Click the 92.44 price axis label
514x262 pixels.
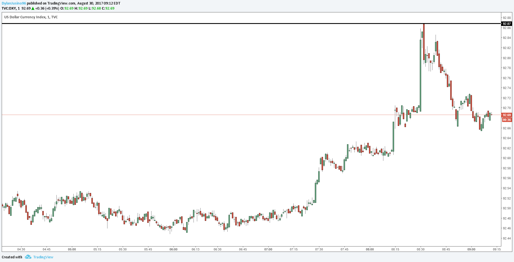(507, 238)
